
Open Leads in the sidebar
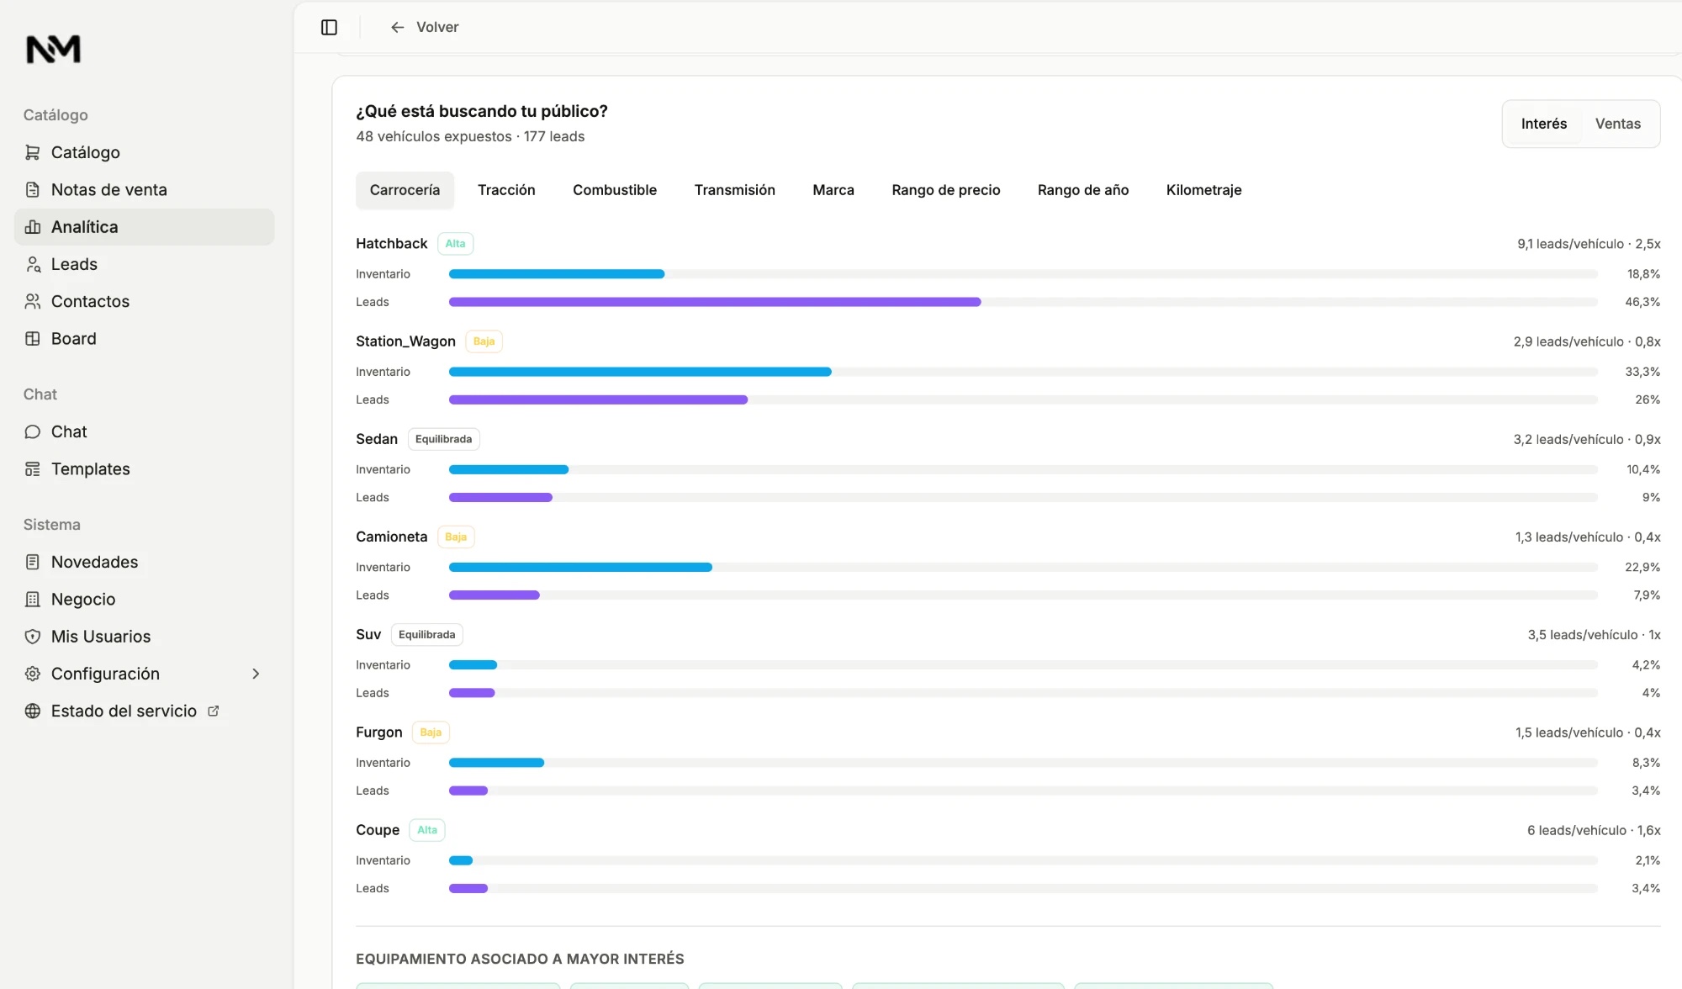click(x=145, y=264)
